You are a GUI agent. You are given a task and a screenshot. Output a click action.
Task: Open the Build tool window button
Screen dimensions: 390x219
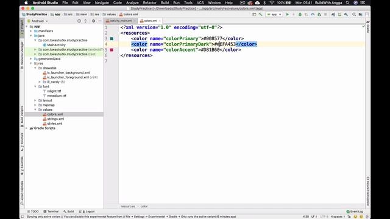[x=69, y=212]
